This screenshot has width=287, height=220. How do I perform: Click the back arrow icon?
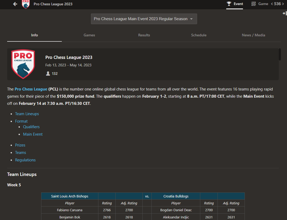(15, 4)
